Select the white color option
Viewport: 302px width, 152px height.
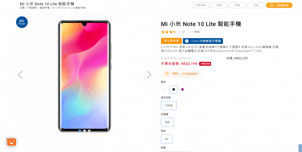[165, 89]
